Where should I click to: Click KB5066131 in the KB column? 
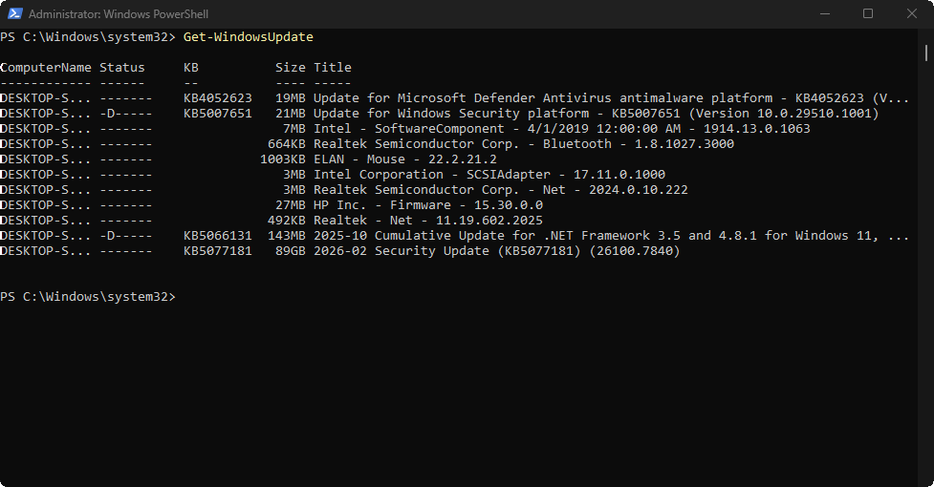[217, 236]
